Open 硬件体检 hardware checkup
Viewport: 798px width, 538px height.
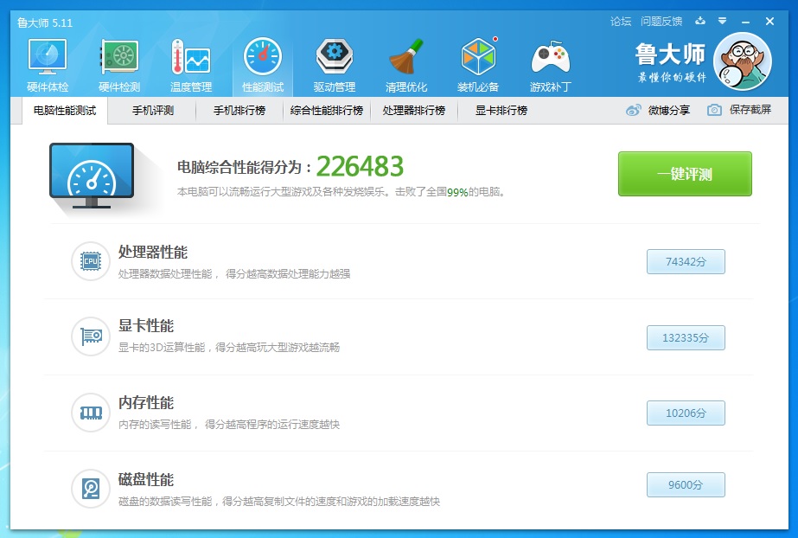point(48,65)
